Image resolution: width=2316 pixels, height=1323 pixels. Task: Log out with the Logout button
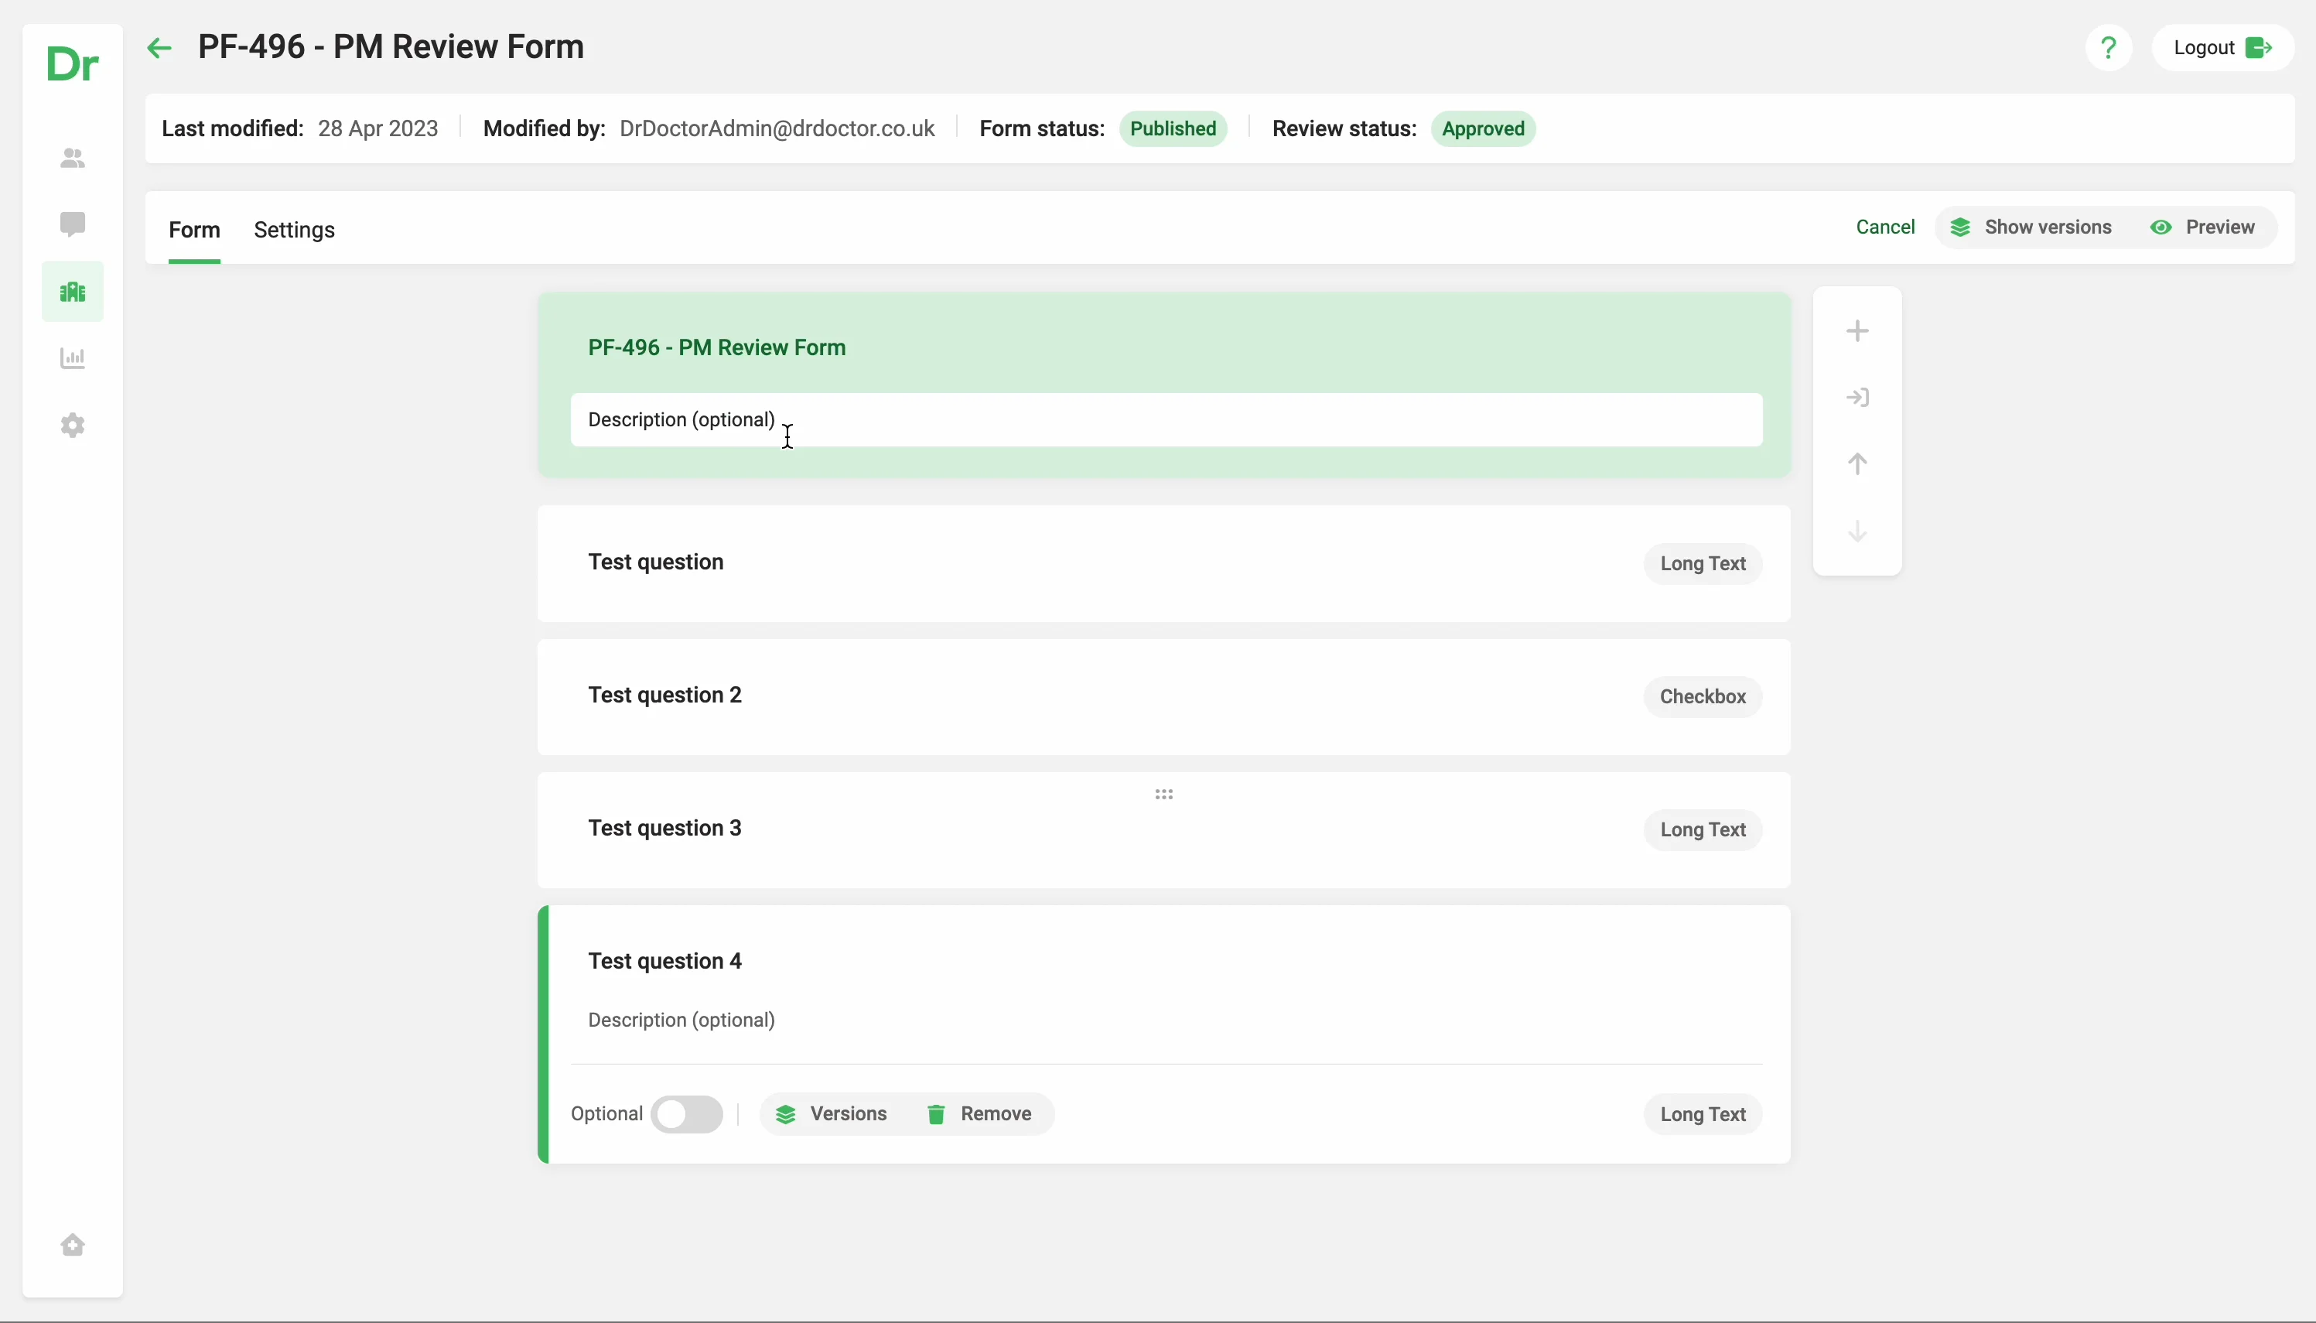[2222, 47]
